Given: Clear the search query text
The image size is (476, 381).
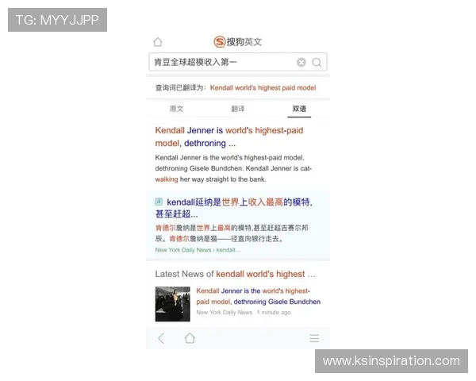Looking at the screenshot, I should [301, 62].
